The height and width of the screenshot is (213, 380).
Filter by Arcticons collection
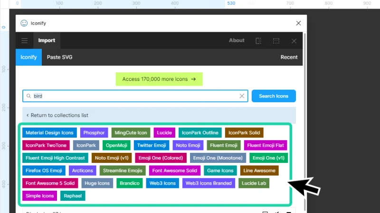click(x=82, y=170)
